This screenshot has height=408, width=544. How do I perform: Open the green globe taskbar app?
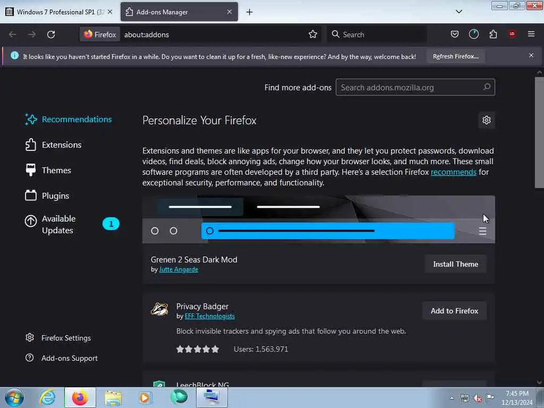(x=179, y=397)
